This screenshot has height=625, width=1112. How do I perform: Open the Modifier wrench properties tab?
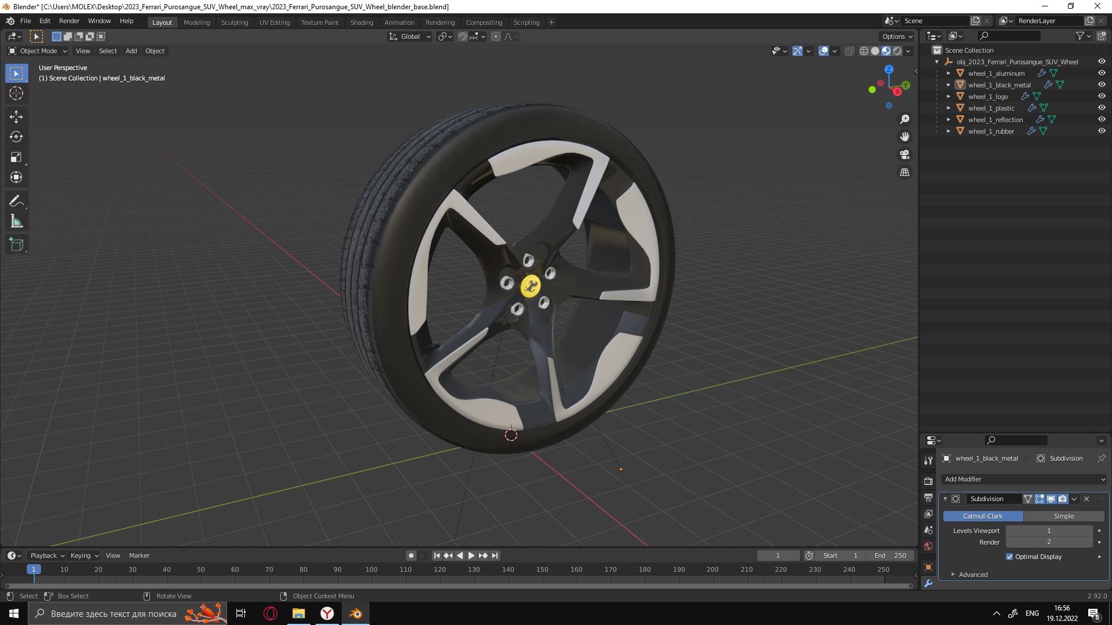click(x=928, y=583)
